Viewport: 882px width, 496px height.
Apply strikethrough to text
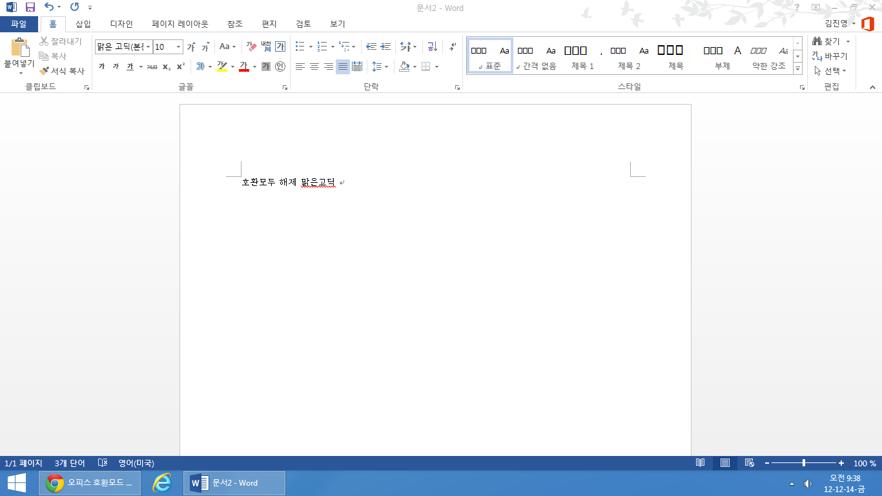[152, 67]
